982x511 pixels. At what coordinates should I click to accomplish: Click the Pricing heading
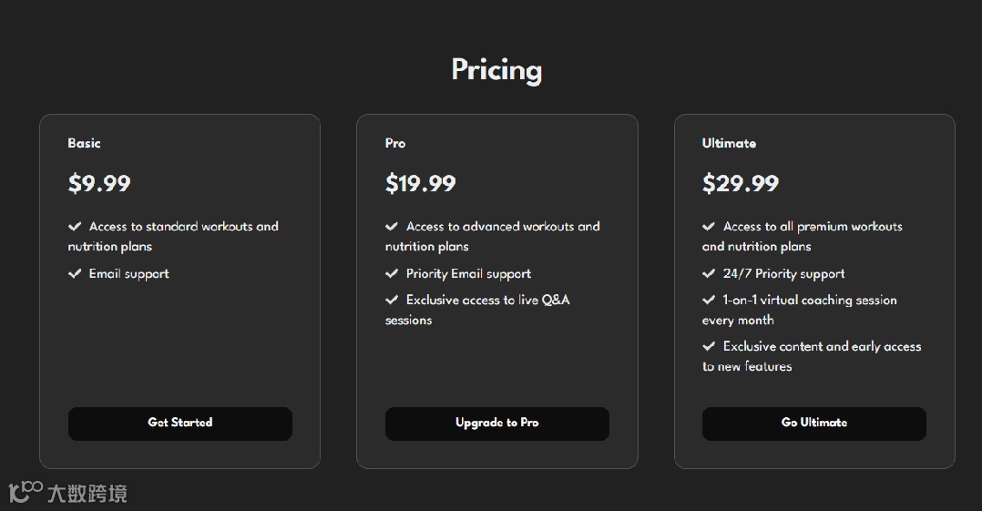[496, 70]
